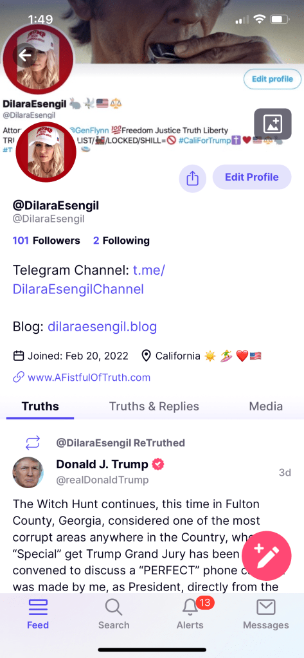The image size is (304, 658).
Task: Tap the ReTruth arrows icon
Action: (x=33, y=443)
